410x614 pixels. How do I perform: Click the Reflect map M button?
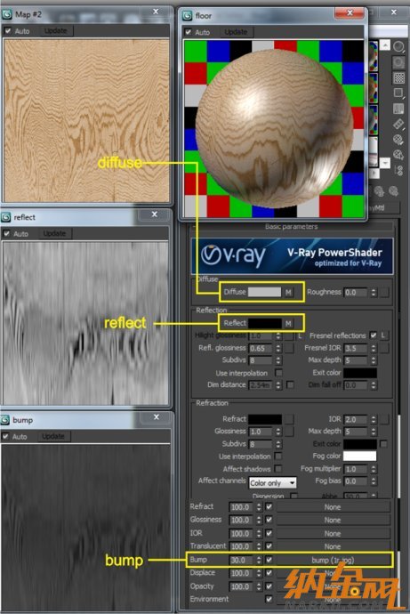[x=288, y=323]
